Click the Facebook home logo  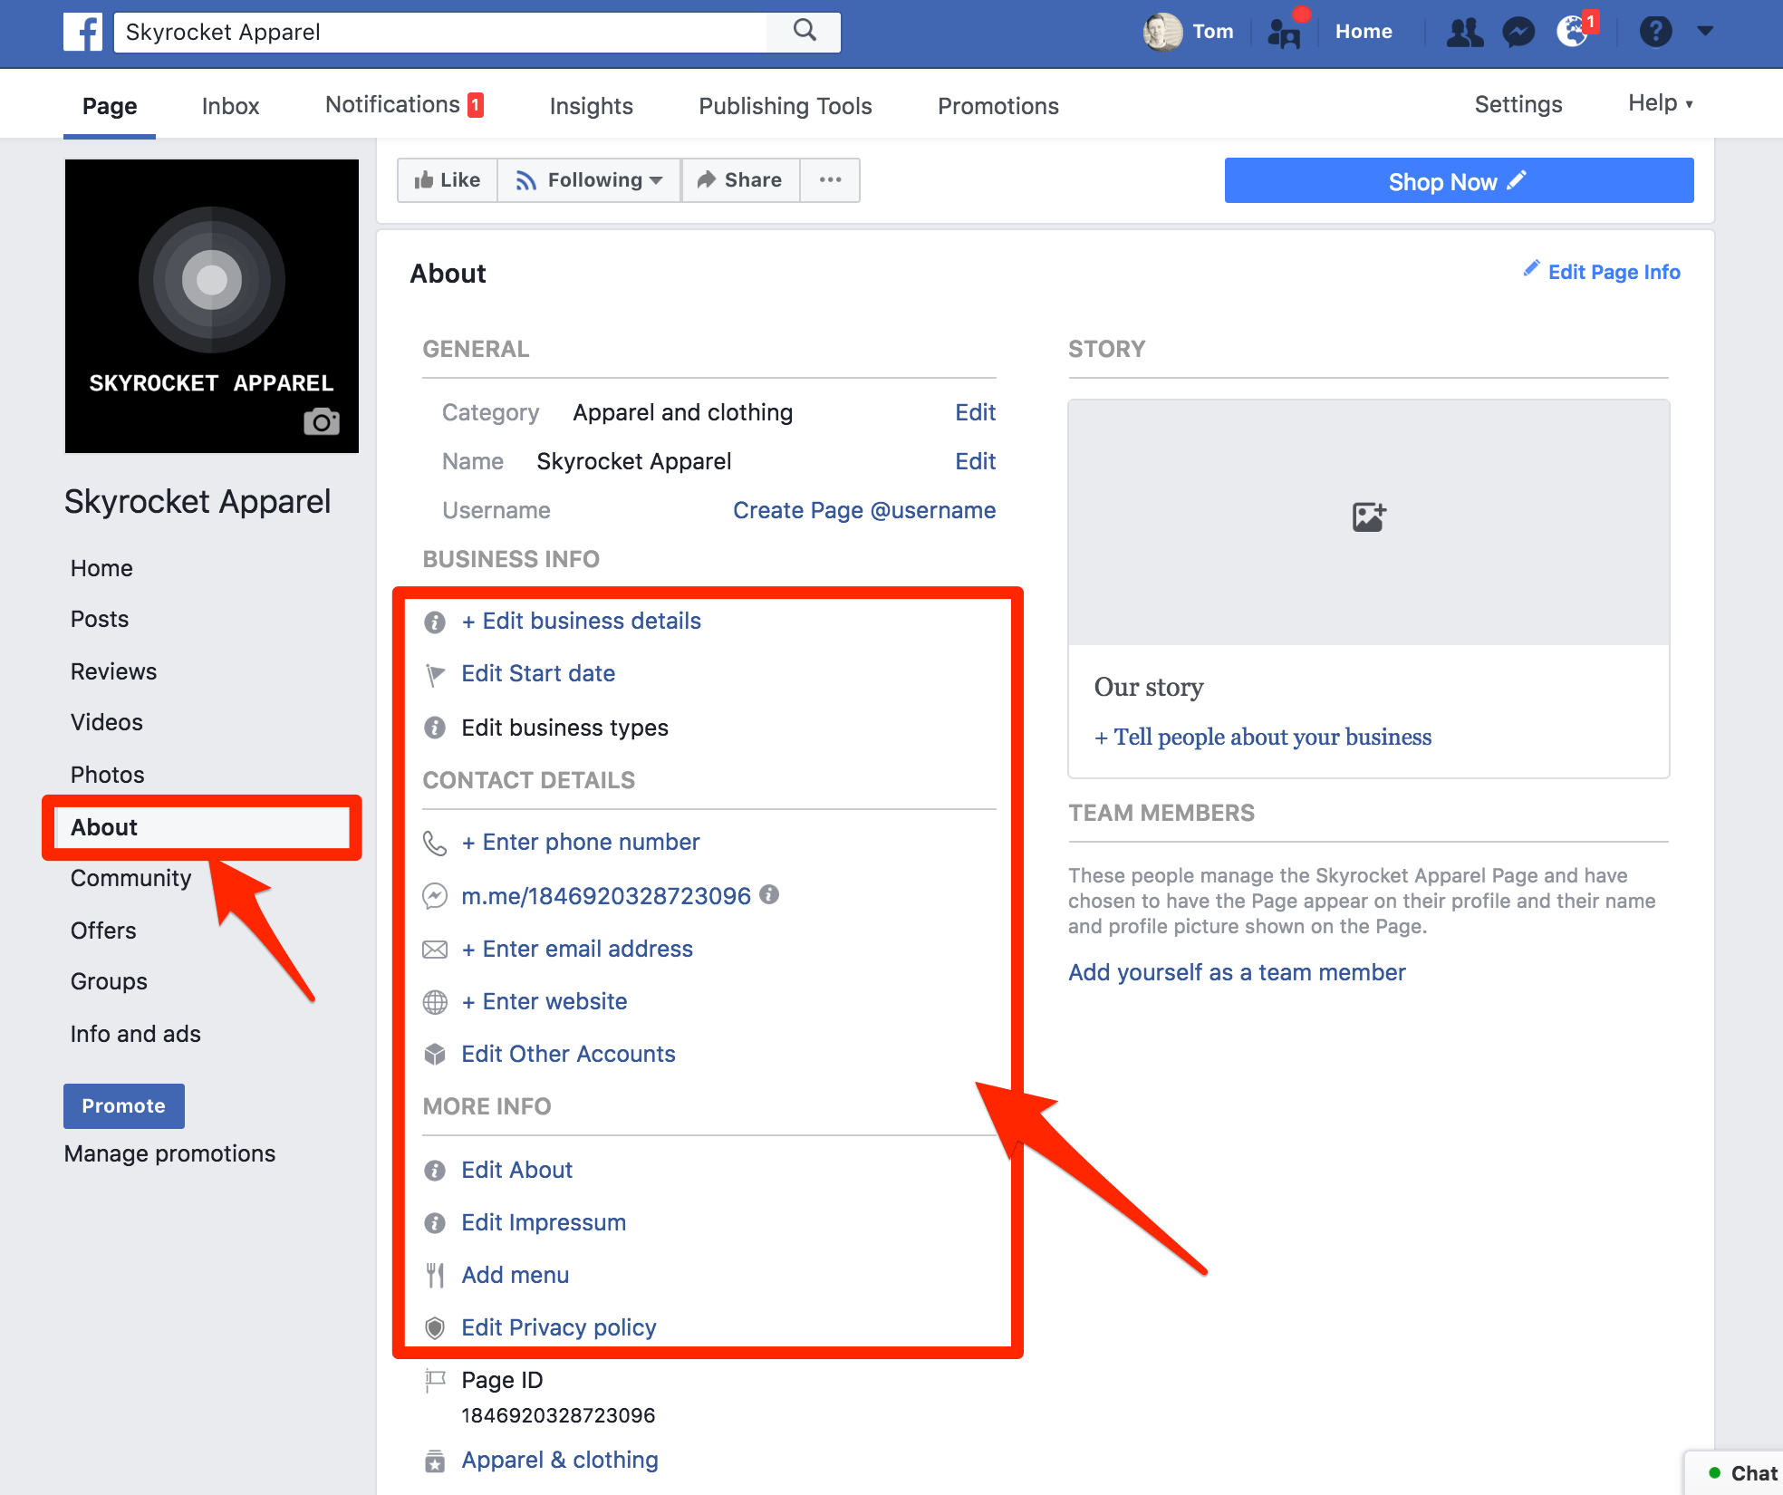pos(82,33)
